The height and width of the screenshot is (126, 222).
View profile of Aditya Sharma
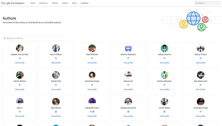(164, 63)
